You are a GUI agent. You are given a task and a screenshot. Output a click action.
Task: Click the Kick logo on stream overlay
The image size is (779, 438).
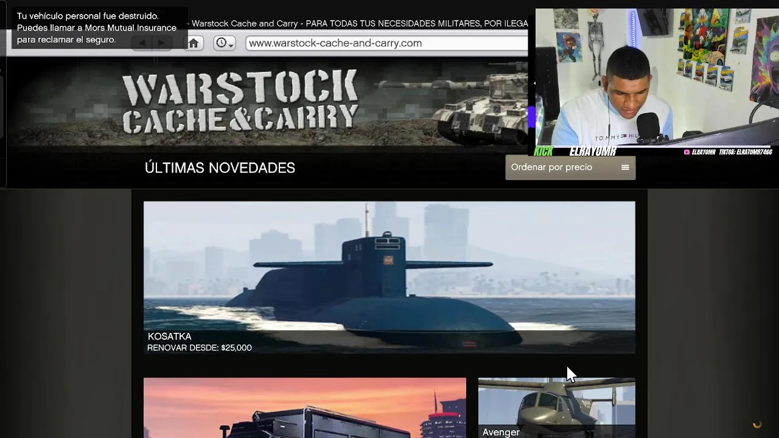[x=543, y=151]
